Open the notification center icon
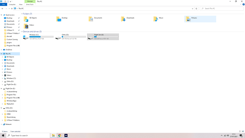 tap(241, 136)
